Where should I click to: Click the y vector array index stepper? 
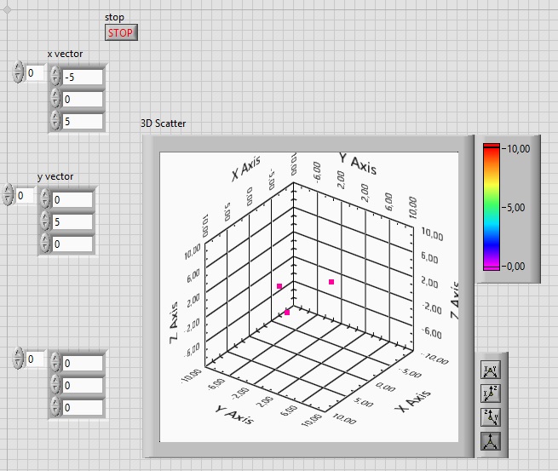pyautogui.click(x=8, y=195)
